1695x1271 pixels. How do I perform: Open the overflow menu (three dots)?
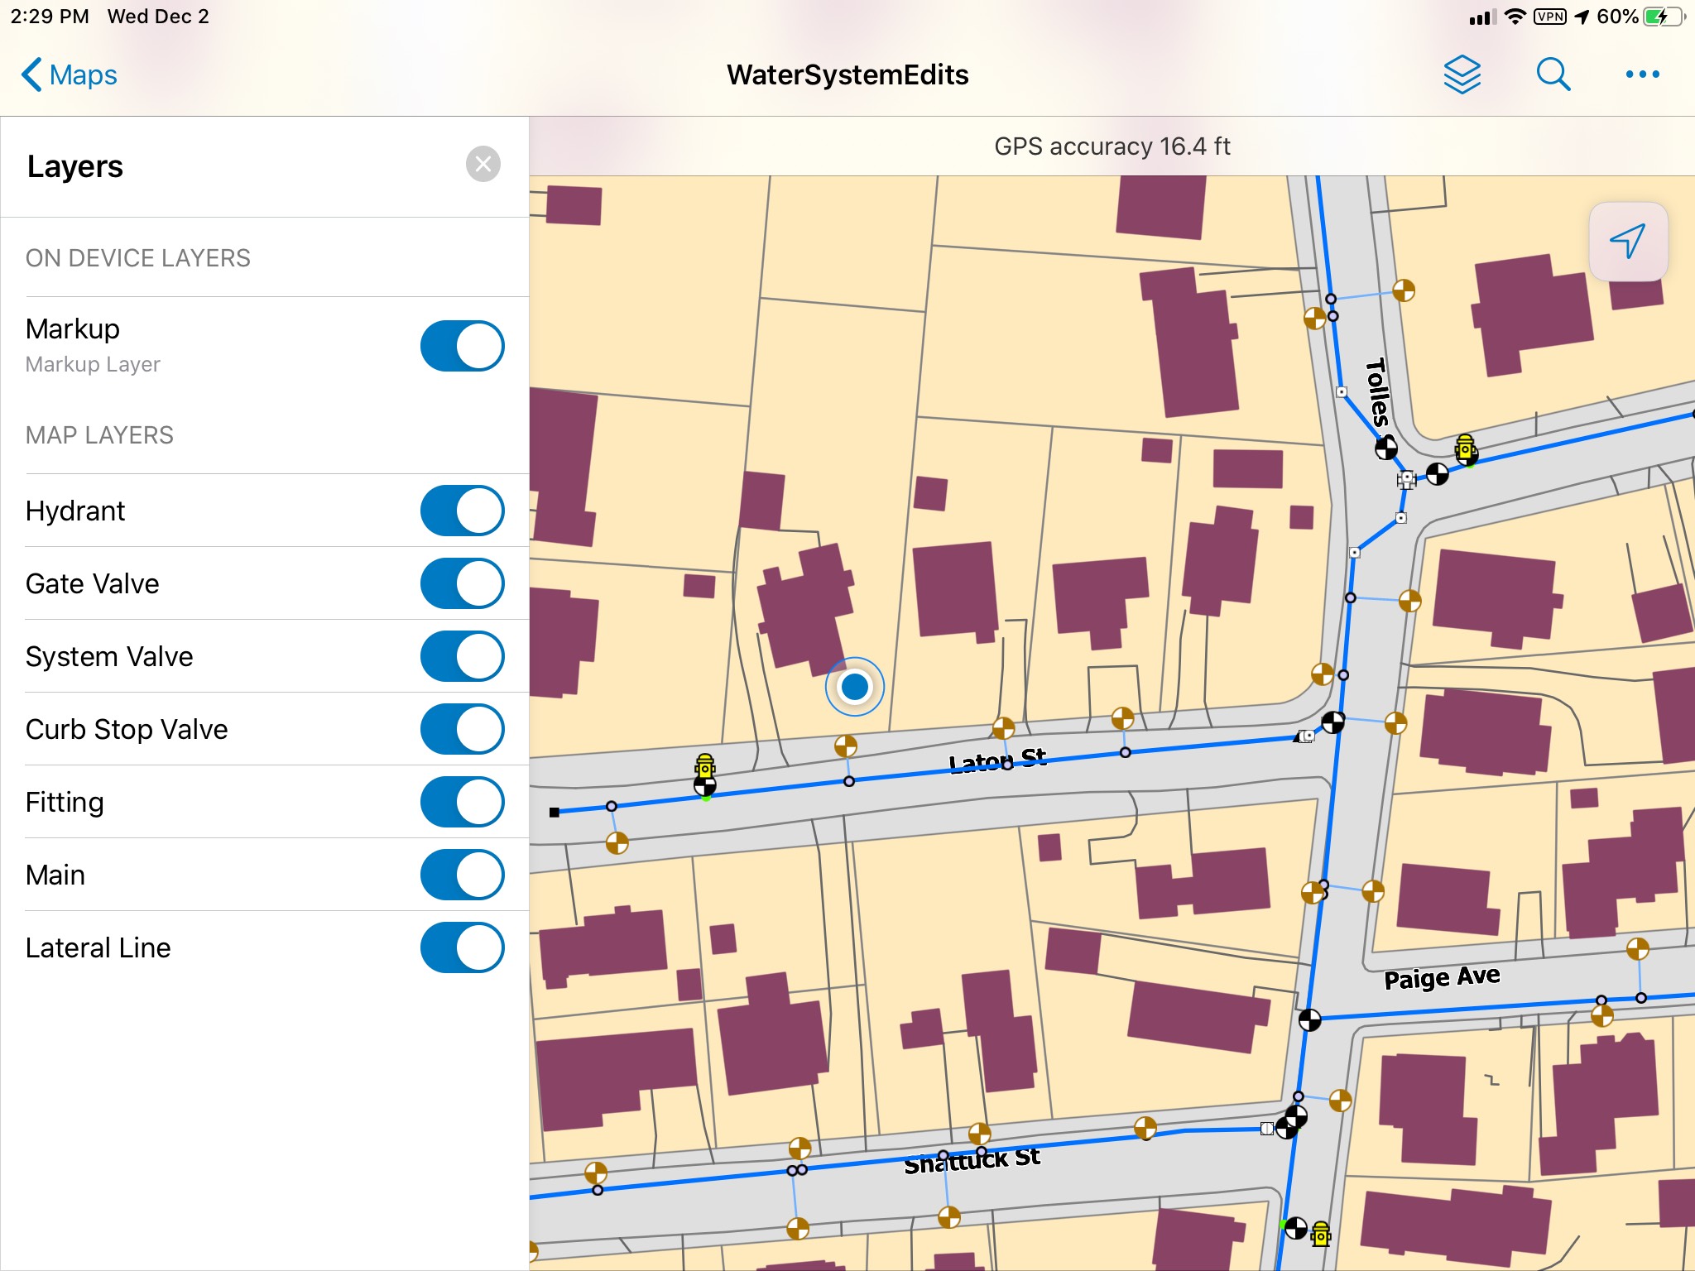click(1642, 74)
